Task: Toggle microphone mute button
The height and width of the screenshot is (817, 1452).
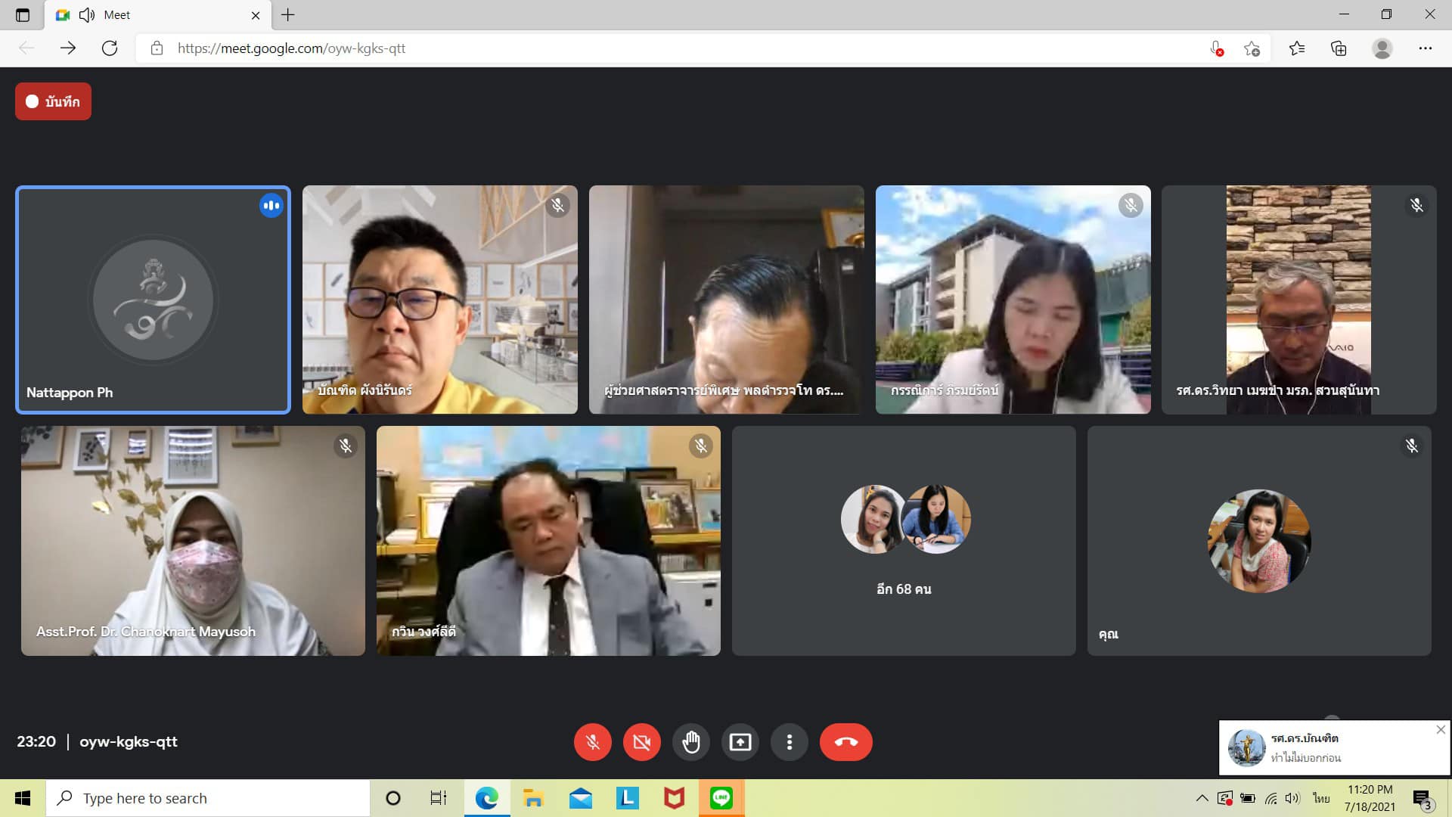Action: (x=592, y=742)
